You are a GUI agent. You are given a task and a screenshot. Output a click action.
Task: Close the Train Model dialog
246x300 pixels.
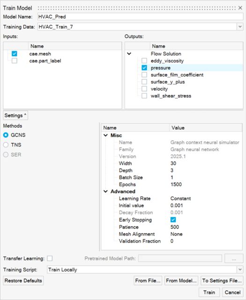[240, 8]
